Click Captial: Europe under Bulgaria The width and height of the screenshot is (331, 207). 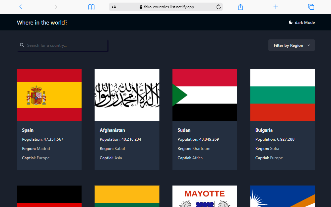point(269,158)
